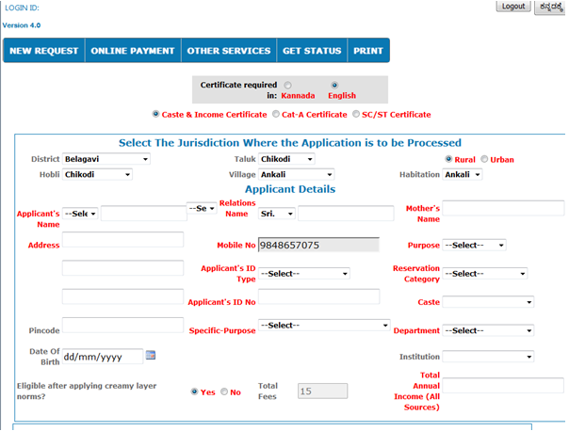Image resolution: width=569 pixels, height=431 pixels.
Task: Open the Caste dropdown
Action: 488,301
